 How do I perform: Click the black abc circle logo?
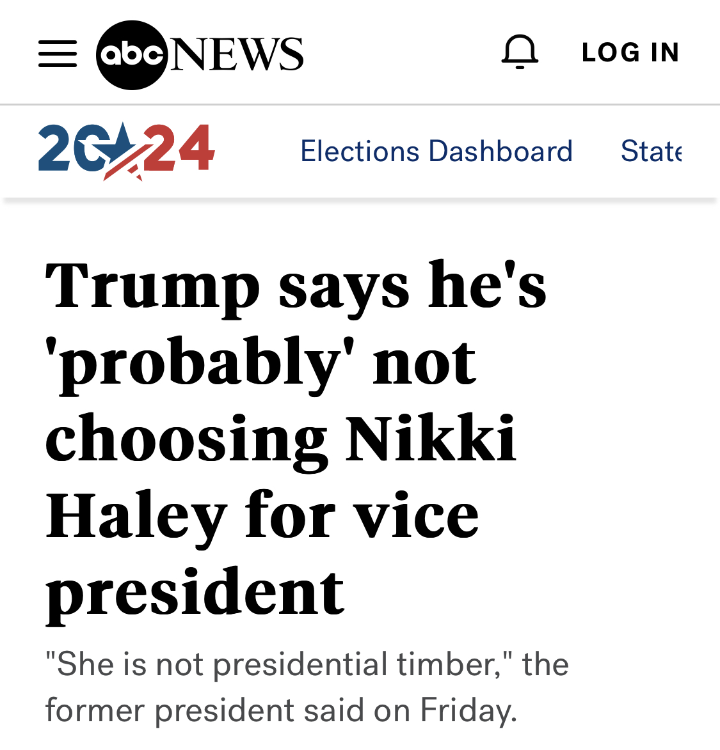coord(132,54)
